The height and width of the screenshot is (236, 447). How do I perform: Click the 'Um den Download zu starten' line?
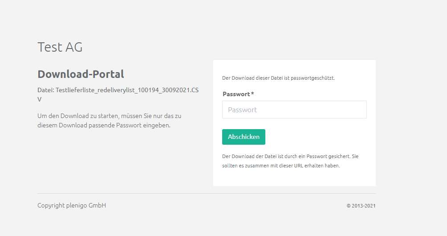tap(109, 116)
